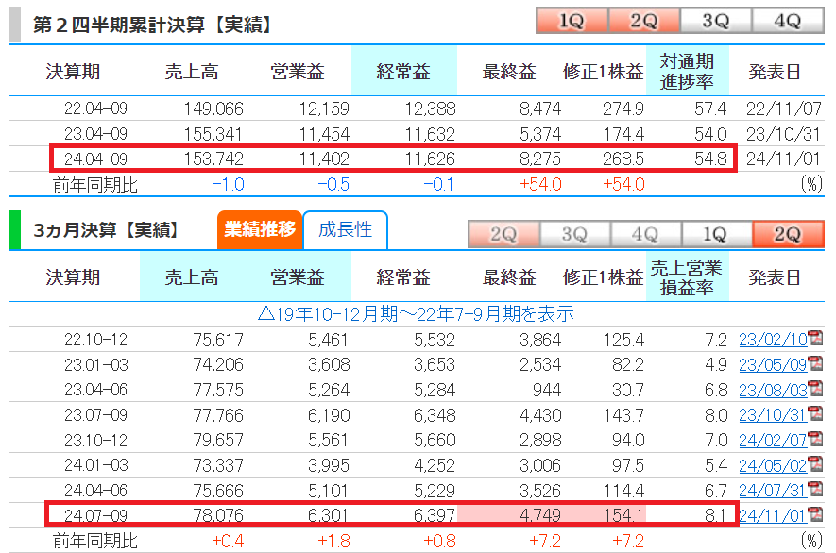The width and height of the screenshot is (836, 553).
Task: Show earlier periods via △19年10-12月期 link
Action: pyautogui.click(x=416, y=314)
